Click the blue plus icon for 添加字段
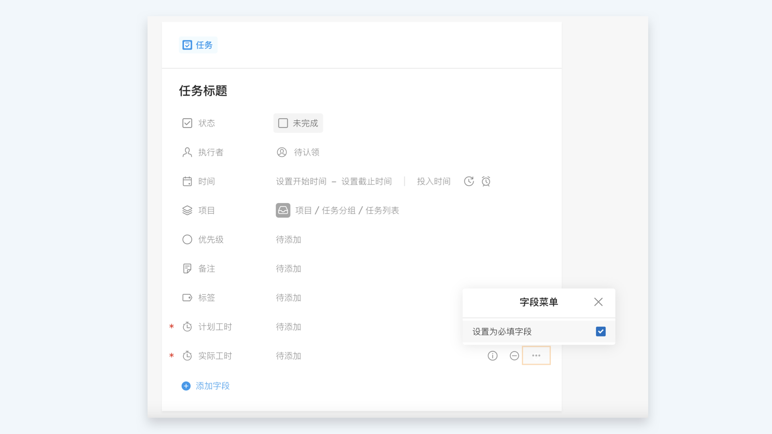772x434 pixels. pyautogui.click(x=186, y=386)
